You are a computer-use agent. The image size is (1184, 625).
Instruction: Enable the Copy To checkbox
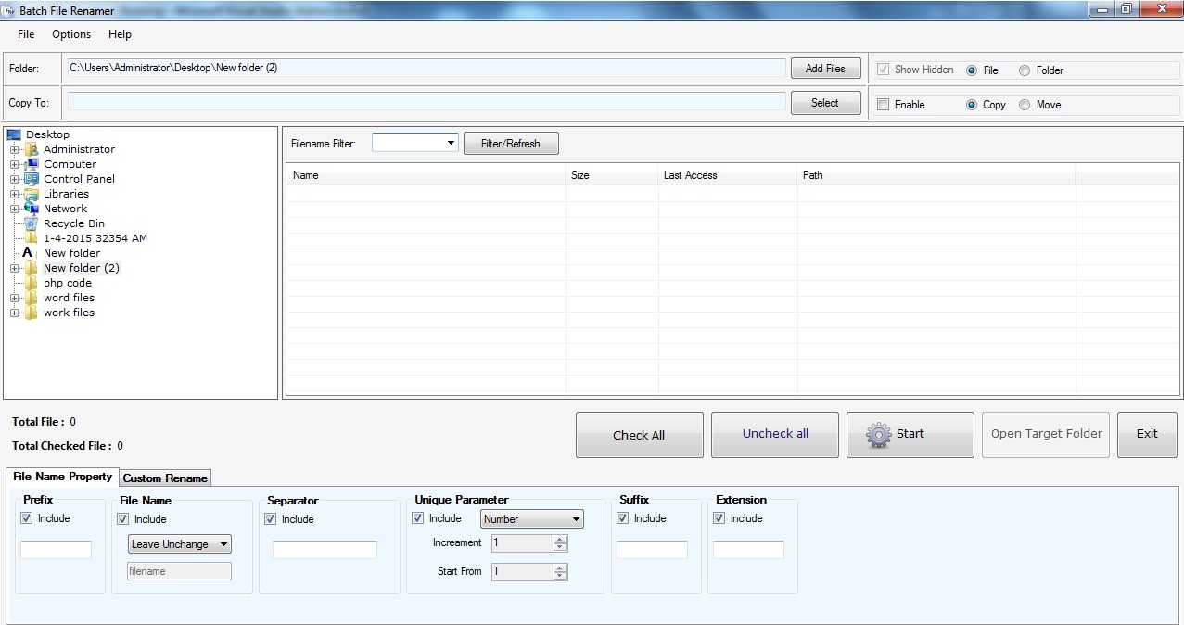point(884,105)
